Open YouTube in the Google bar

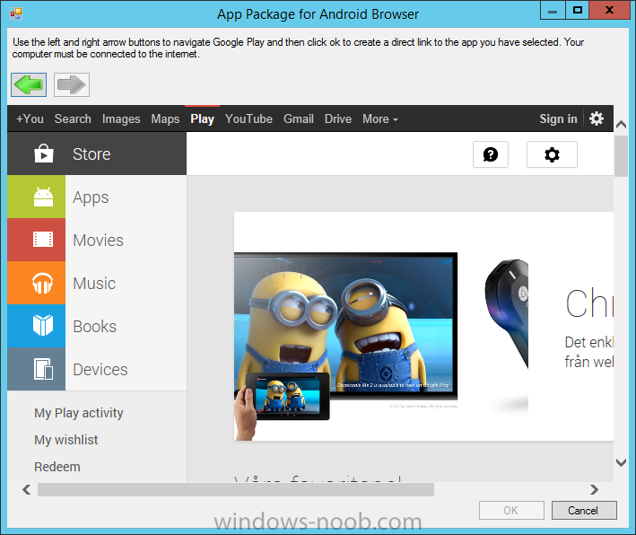point(248,118)
